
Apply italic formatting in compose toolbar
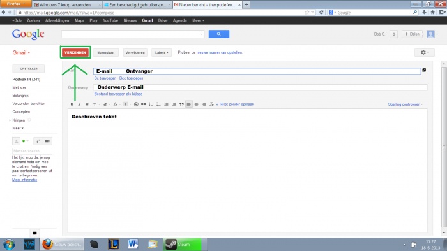[x=80, y=104]
